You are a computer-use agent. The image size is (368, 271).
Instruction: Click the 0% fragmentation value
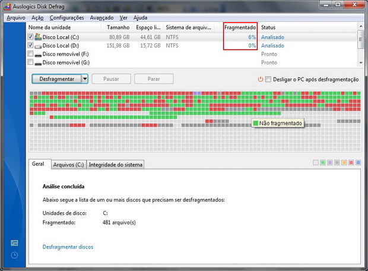252,46
